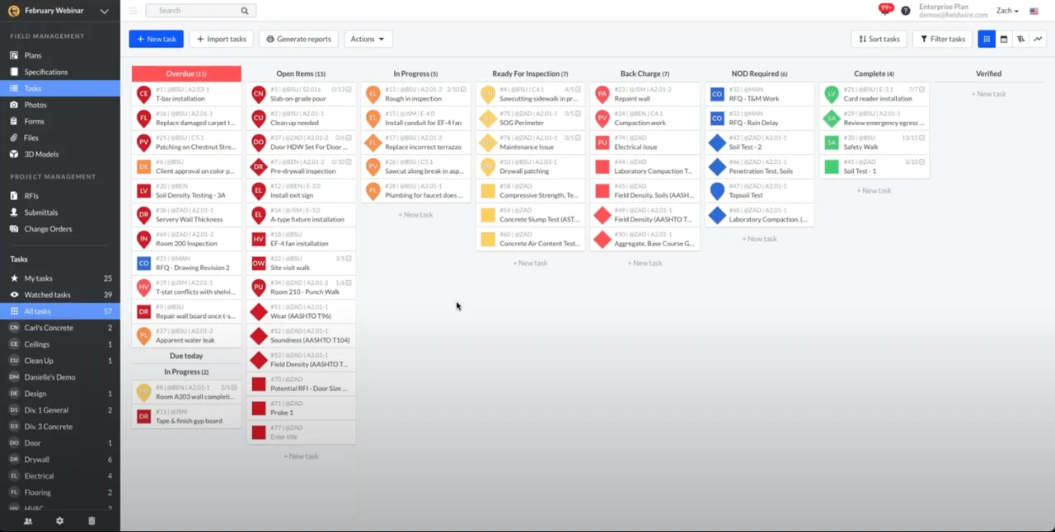Image resolution: width=1055 pixels, height=532 pixels.
Task: Click the Filter tasks button
Action: tap(942, 39)
